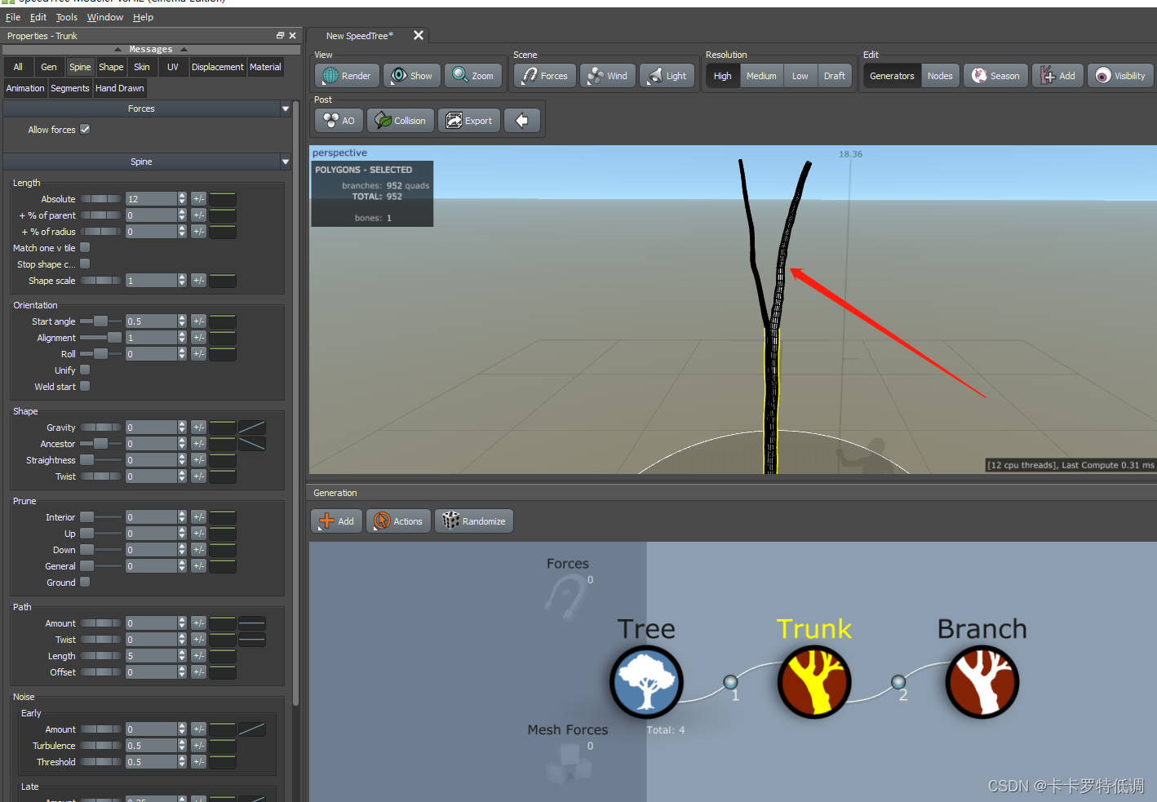Image resolution: width=1157 pixels, height=802 pixels.
Task: Open the Hand Drawn tab
Action: [x=120, y=88]
